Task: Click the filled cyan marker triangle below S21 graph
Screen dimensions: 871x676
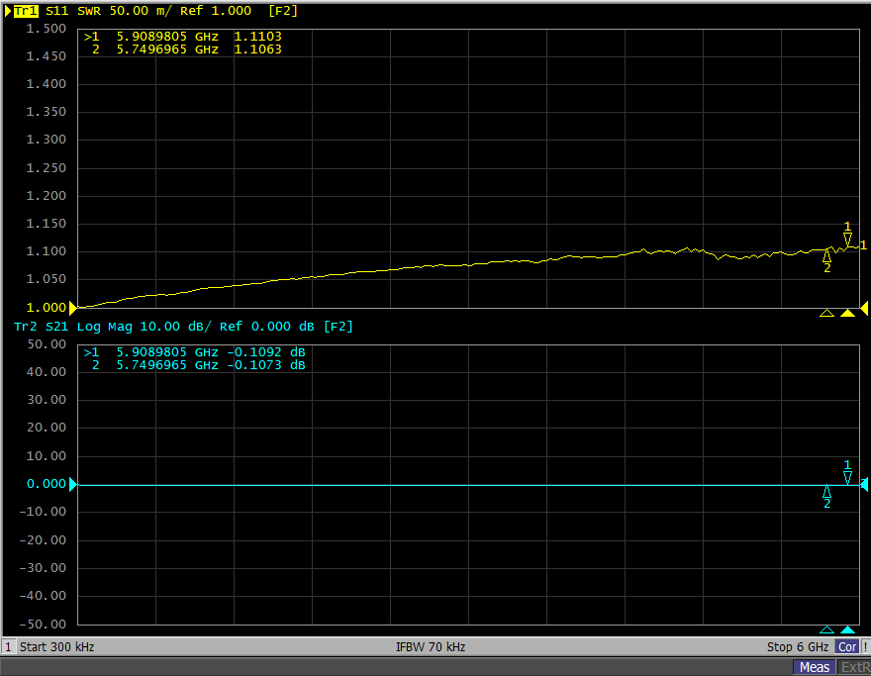Action: coord(847,629)
